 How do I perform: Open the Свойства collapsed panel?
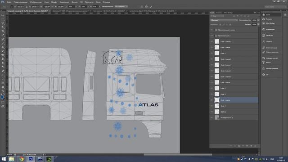click(271, 36)
